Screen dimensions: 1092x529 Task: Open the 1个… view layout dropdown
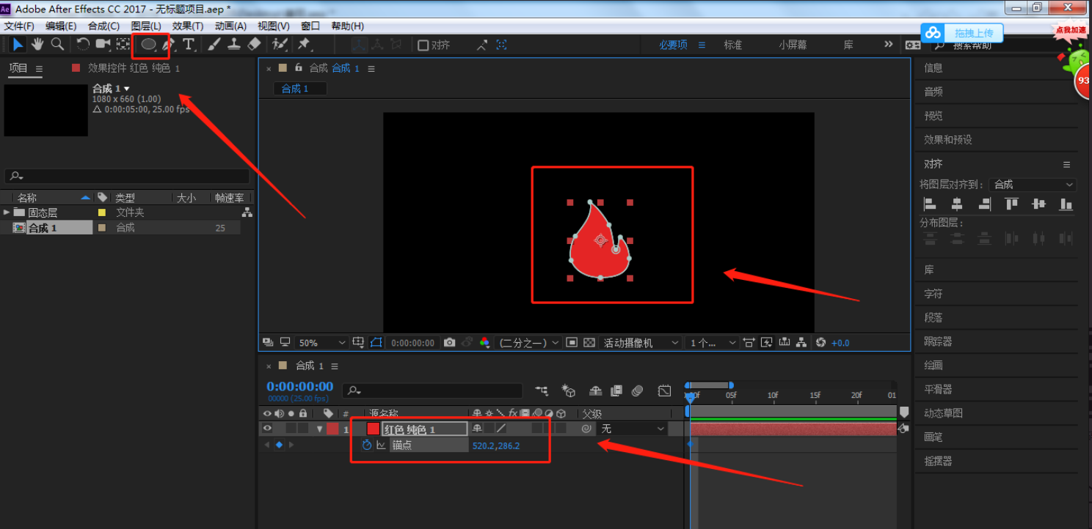pyautogui.click(x=713, y=343)
